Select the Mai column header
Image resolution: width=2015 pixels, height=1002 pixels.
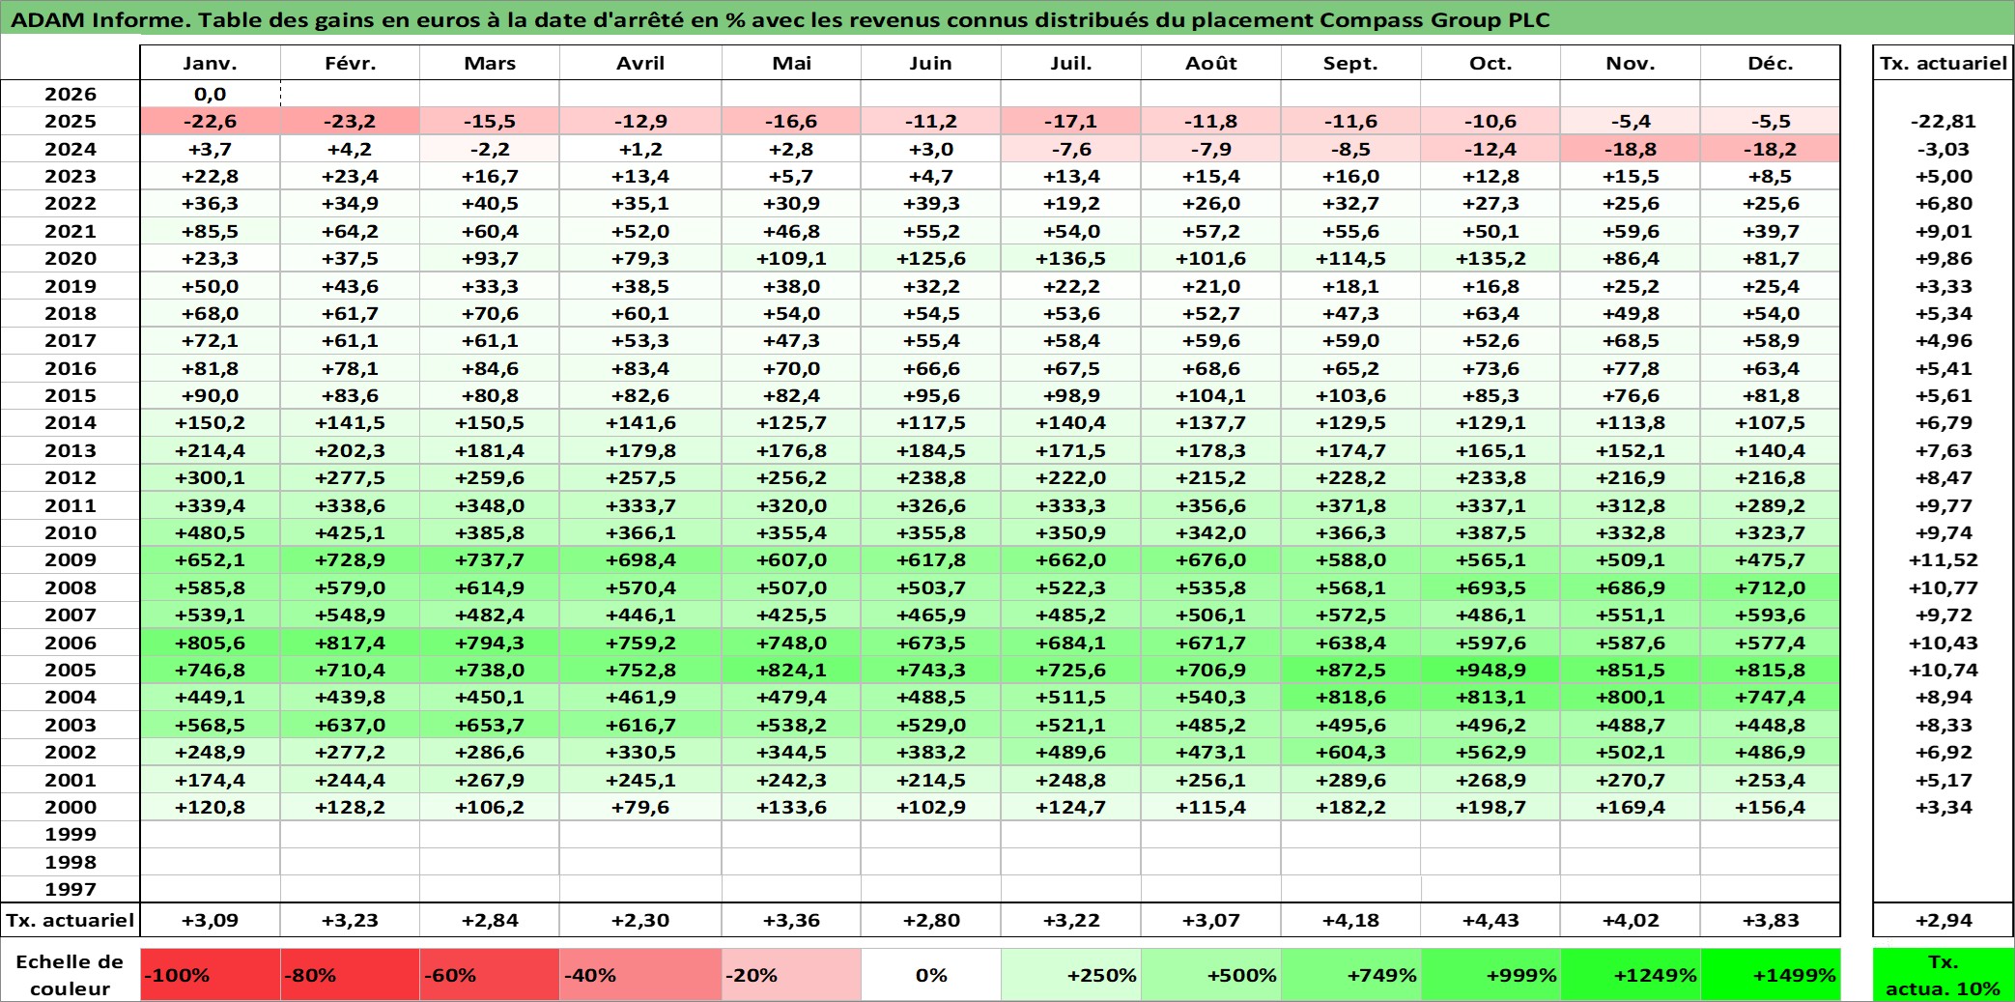coord(791,63)
